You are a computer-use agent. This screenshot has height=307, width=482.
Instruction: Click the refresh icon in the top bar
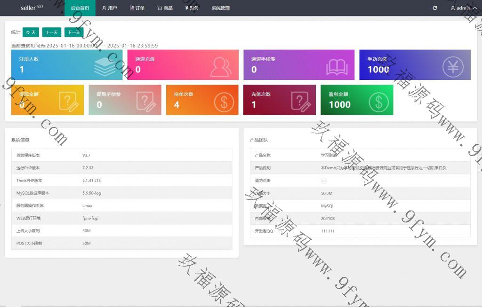(434, 8)
